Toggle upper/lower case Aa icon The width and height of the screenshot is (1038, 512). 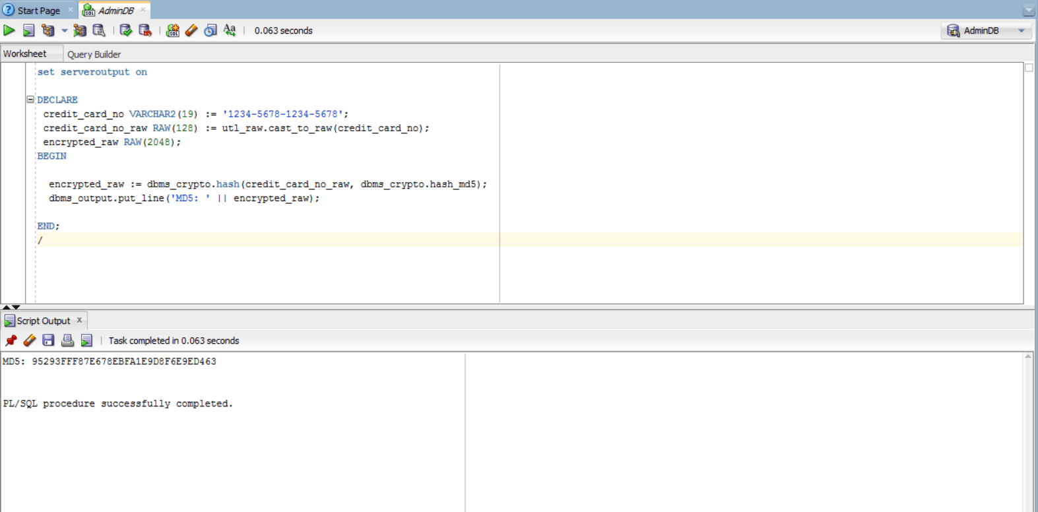[230, 30]
